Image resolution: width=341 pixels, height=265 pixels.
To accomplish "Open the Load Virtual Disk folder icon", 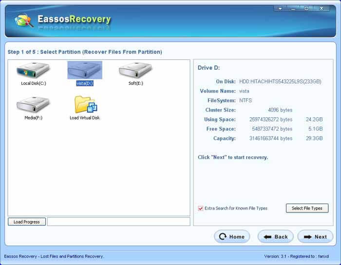I will pyautogui.click(x=85, y=104).
